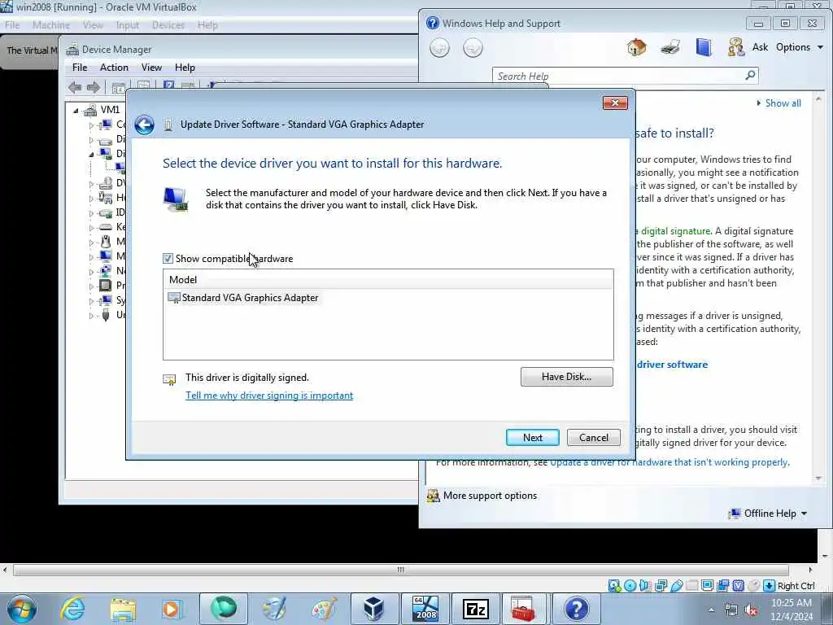Click Device Manager toolbar back arrow

(x=75, y=87)
